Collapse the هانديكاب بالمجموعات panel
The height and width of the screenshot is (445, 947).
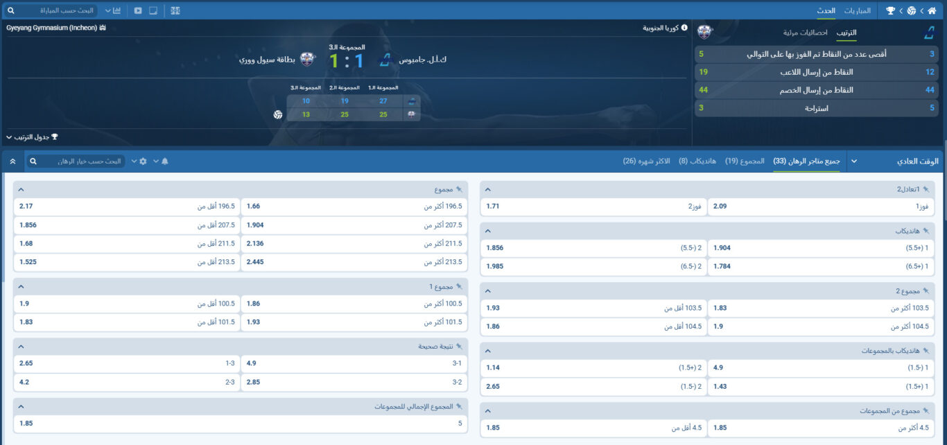pyautogui.click(x=487, y=351)
